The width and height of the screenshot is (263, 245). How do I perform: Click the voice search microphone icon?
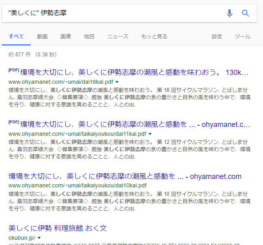pyautogui.click(x=229, y=13)
